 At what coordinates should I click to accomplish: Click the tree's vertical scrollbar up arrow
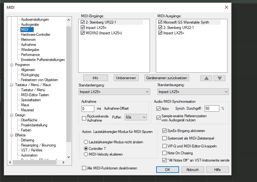tap(69, 20)
